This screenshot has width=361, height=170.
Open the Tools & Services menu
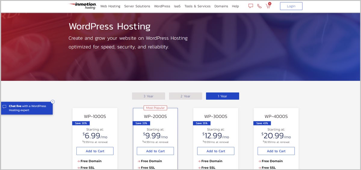coord(197,6)
